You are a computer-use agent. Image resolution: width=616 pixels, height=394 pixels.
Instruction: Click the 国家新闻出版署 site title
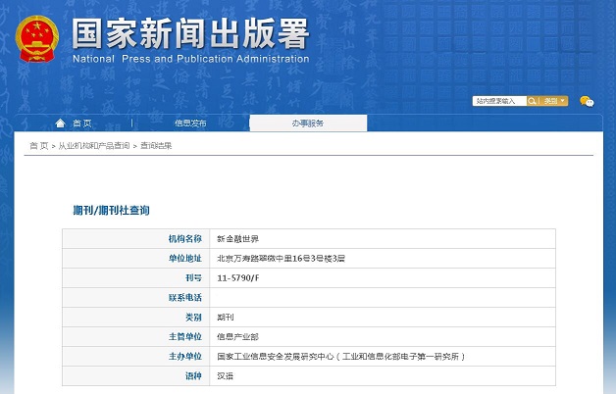[190, 32]
